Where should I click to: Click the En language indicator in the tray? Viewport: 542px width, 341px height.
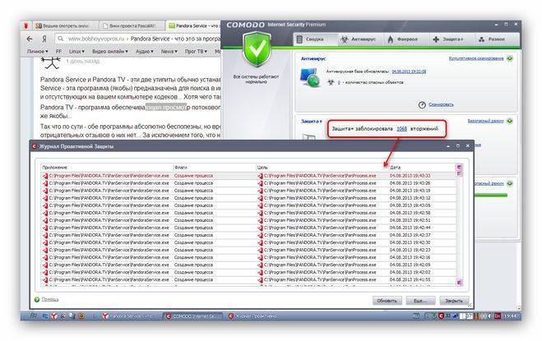coord(497,316)
